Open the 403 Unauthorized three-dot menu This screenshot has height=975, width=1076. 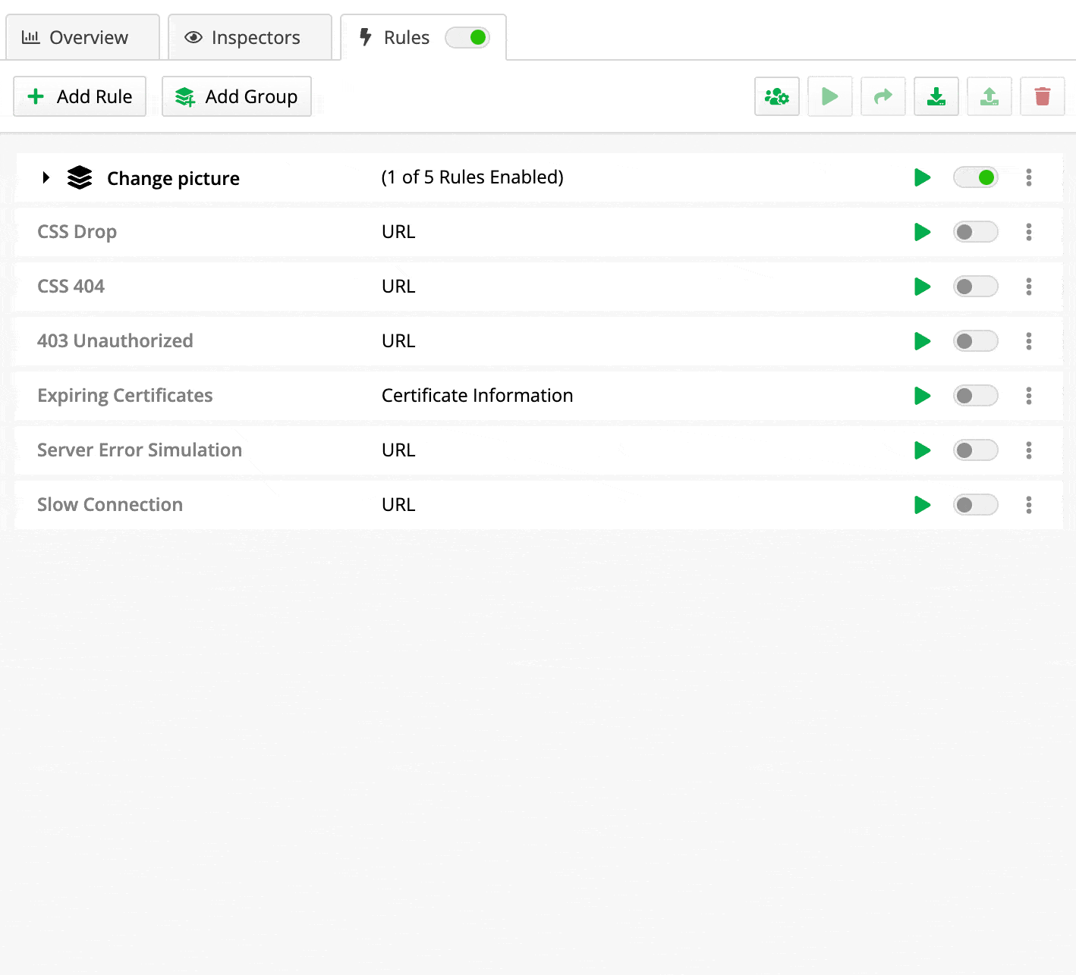[x=1029, y=341]
